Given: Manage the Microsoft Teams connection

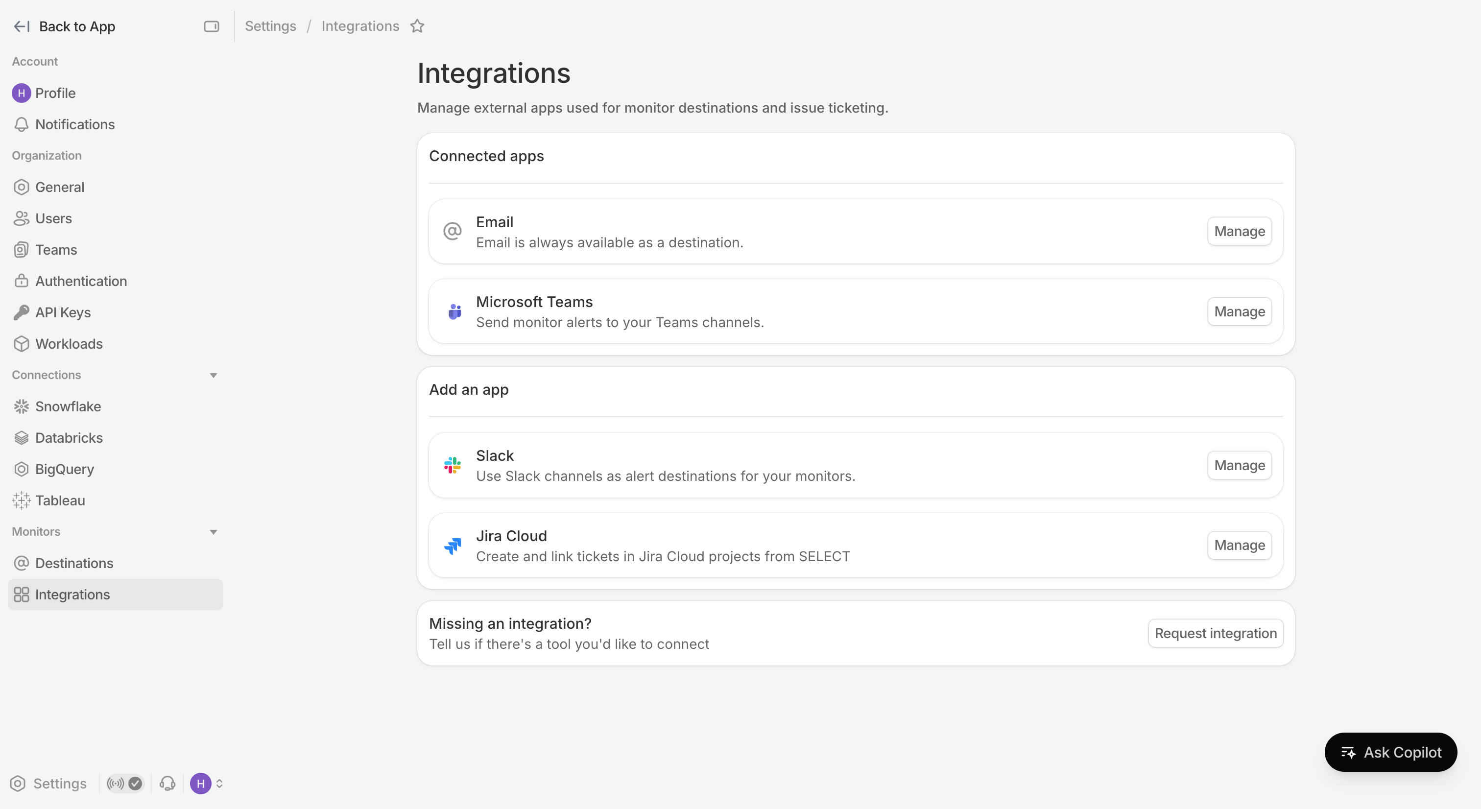Looking at the screenshot, I should [1239, 311].
